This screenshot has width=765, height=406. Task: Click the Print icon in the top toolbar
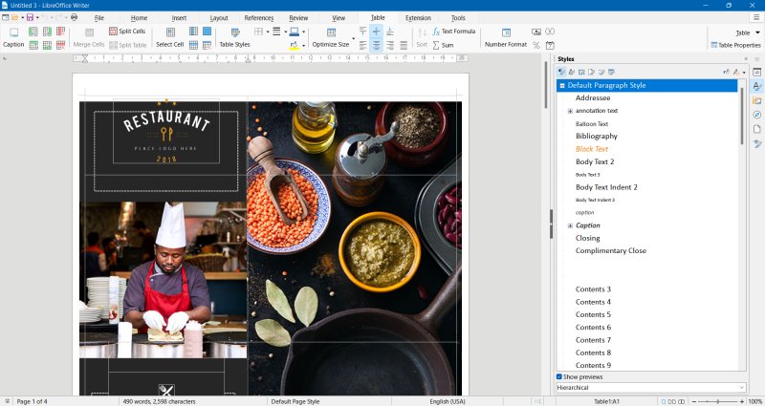[74, 17]
